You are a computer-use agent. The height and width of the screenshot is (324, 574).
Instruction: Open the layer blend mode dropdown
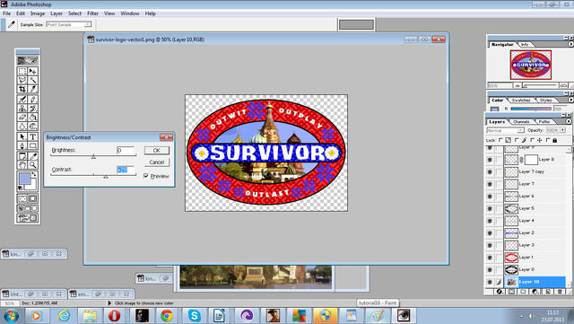(506, 130)
